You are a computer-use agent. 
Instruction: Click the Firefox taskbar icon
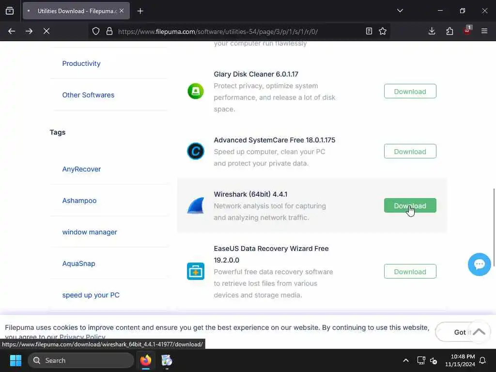(x=146, y=360)
